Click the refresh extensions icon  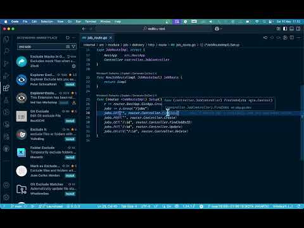[x=68, y=37]
